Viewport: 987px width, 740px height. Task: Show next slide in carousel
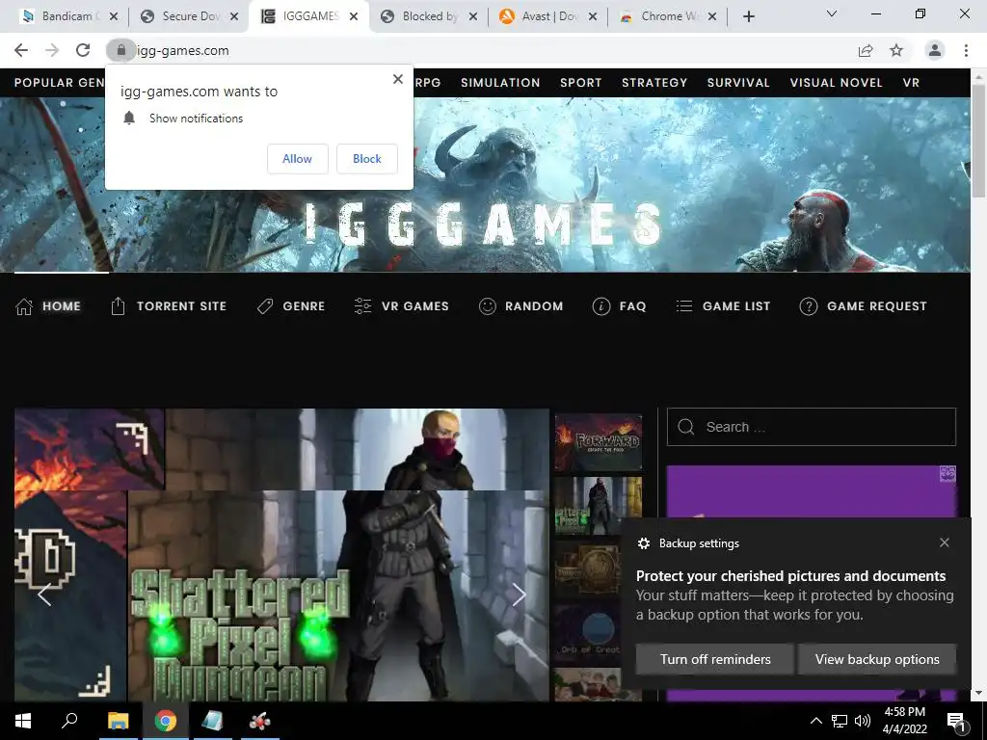pyautogui.click(x=519, y=594)
